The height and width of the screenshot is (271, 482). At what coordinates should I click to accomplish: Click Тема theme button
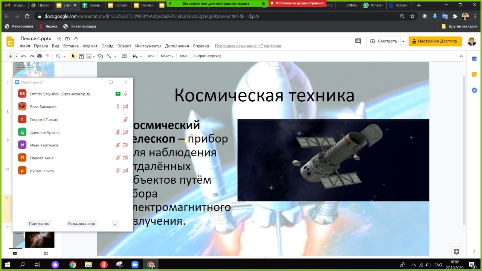click(183, 56)
